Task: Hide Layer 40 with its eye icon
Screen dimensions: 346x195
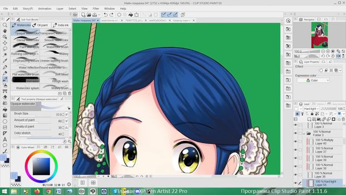Action: tap(296, 141)
